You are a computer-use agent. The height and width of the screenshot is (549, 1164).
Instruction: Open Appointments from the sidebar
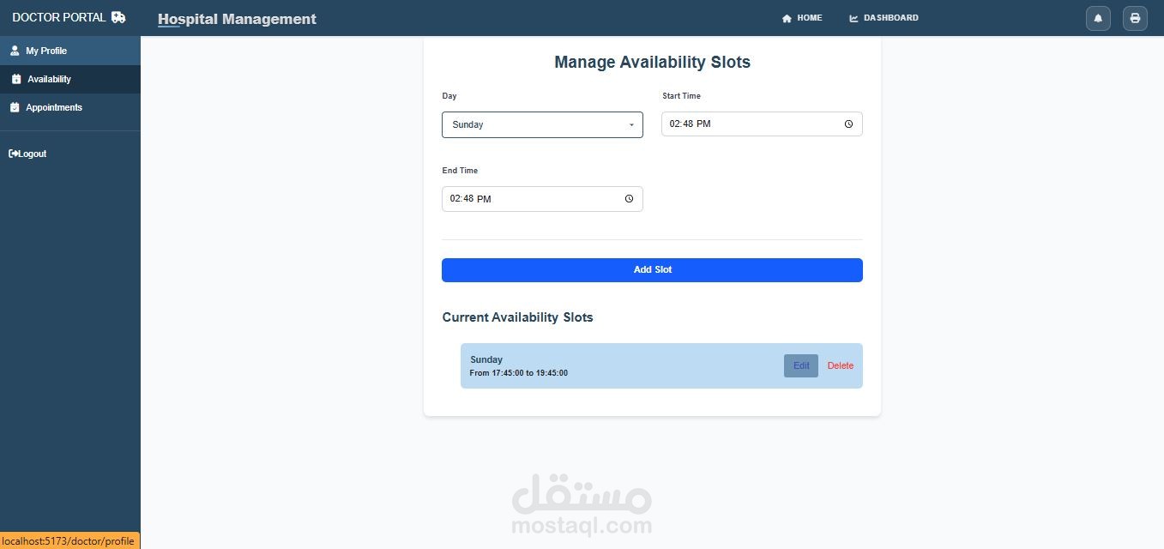70,107
